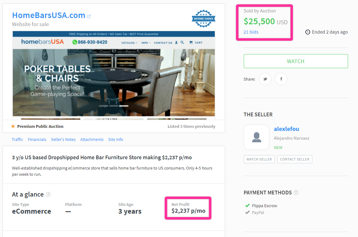Expand the INFO dropdown in the site preview
358x237 pixels.
pos(145,43)
